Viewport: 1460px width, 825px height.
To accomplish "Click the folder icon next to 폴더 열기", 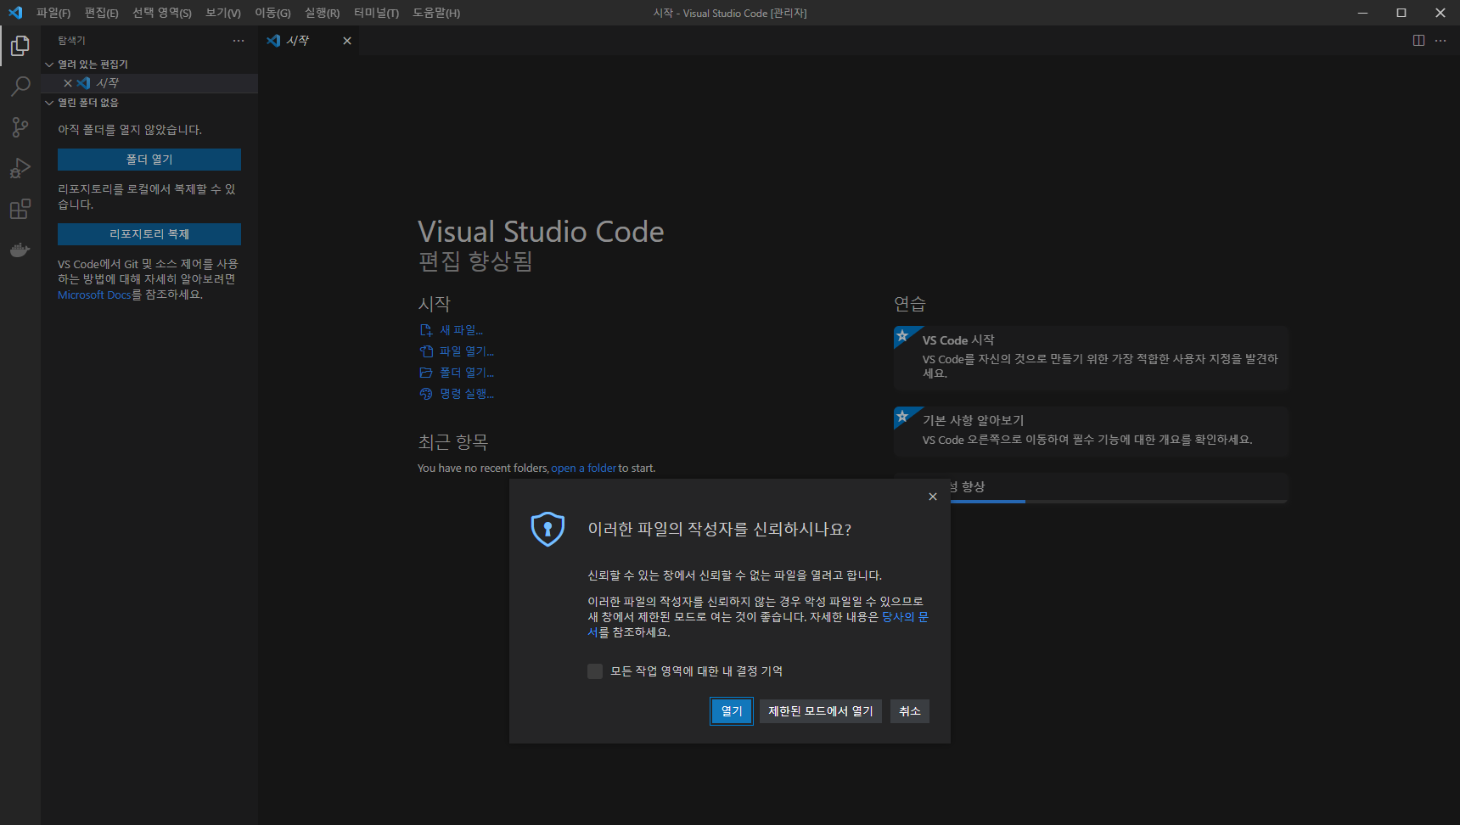I will [x=426, y=373].
